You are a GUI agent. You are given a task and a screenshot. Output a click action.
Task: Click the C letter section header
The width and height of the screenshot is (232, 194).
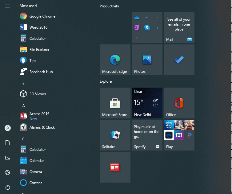click(x=23, y=139)
